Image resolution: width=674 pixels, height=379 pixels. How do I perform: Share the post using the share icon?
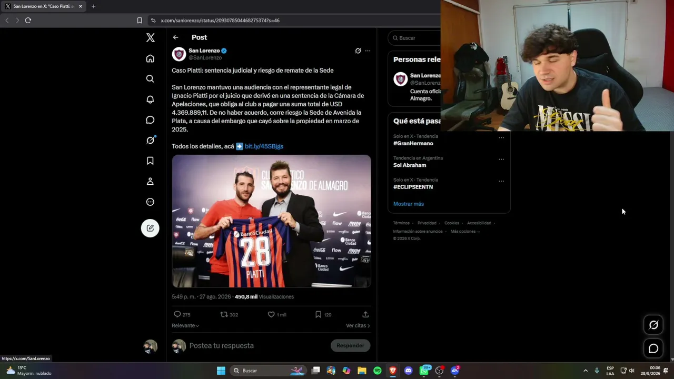[365, 314]
